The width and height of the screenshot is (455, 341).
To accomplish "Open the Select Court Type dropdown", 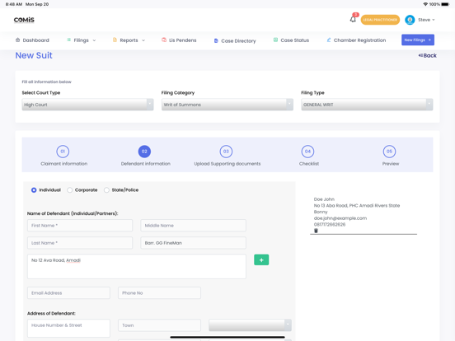I will [x=87, y=105].
